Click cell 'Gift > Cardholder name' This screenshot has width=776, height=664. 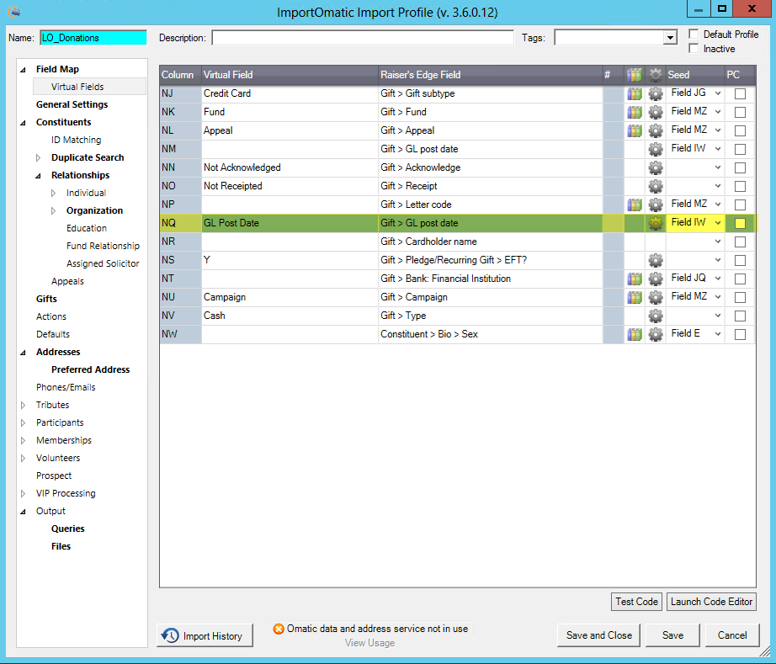(x=490, y=242)
